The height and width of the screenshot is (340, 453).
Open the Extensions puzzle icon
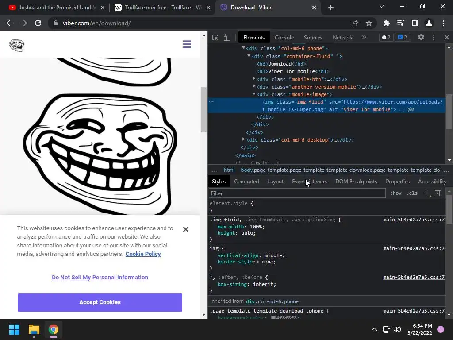pos(386,23)
